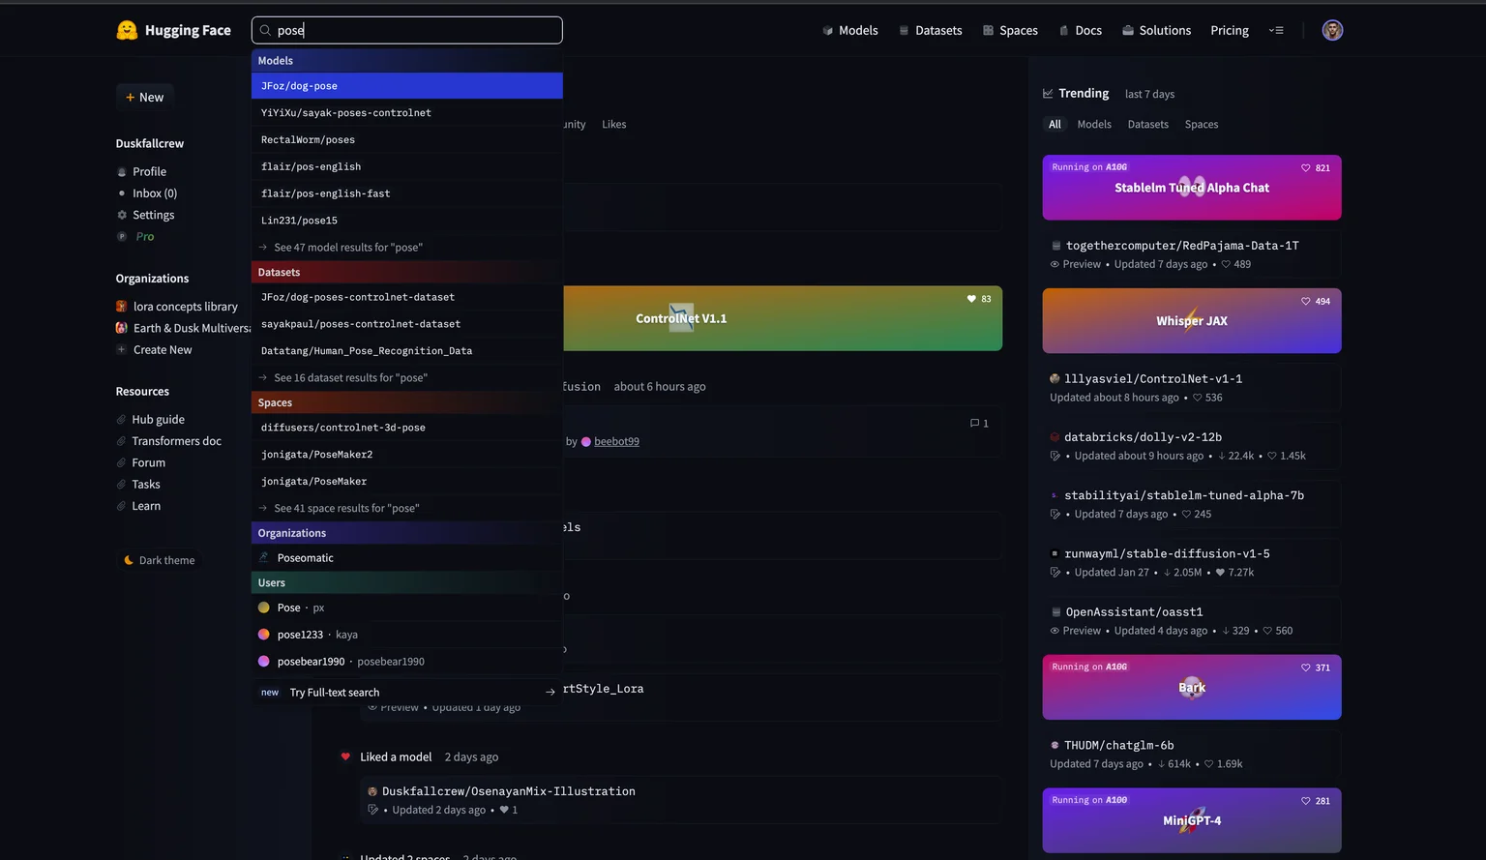Open the user avatar menu
Image resolution: width=1486 pixels, height=860 pixels.
click(1332, 30)
